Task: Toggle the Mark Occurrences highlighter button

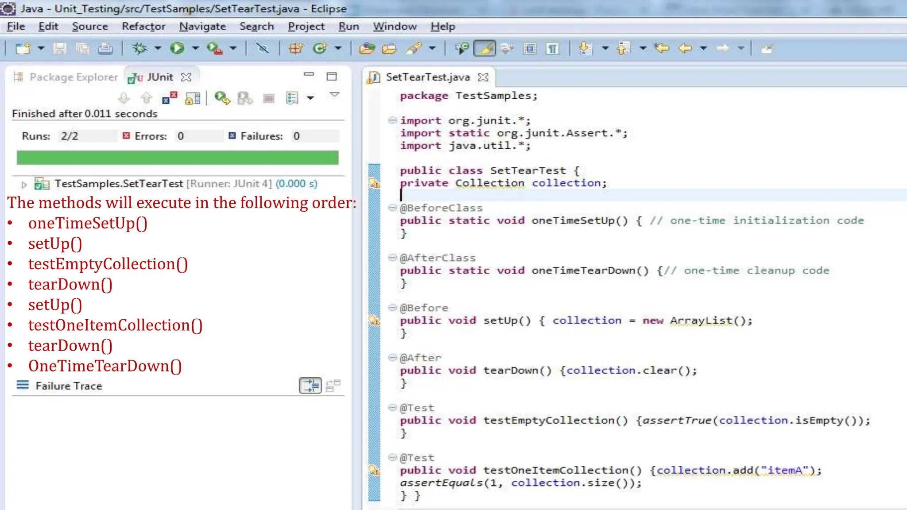Action: (485, 48)
